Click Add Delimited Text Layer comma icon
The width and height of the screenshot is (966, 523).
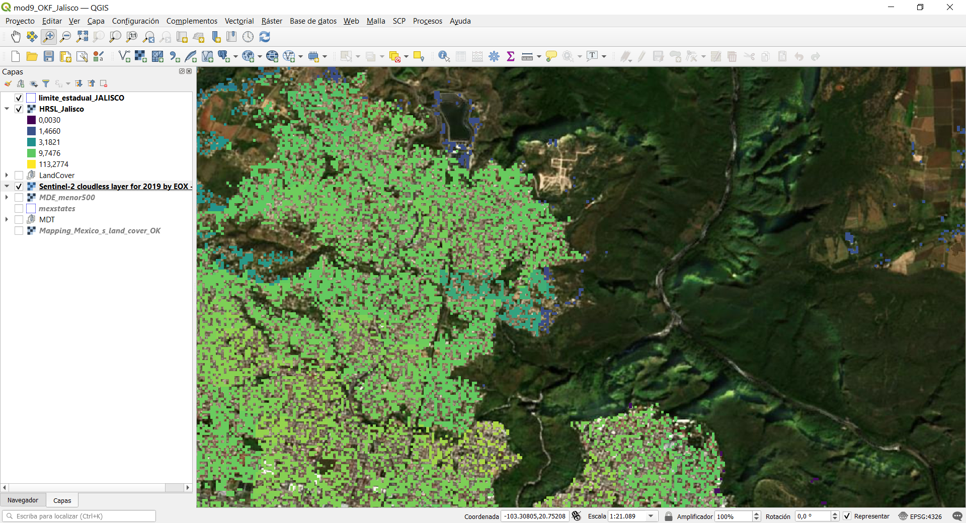click(x=174, y=56)
